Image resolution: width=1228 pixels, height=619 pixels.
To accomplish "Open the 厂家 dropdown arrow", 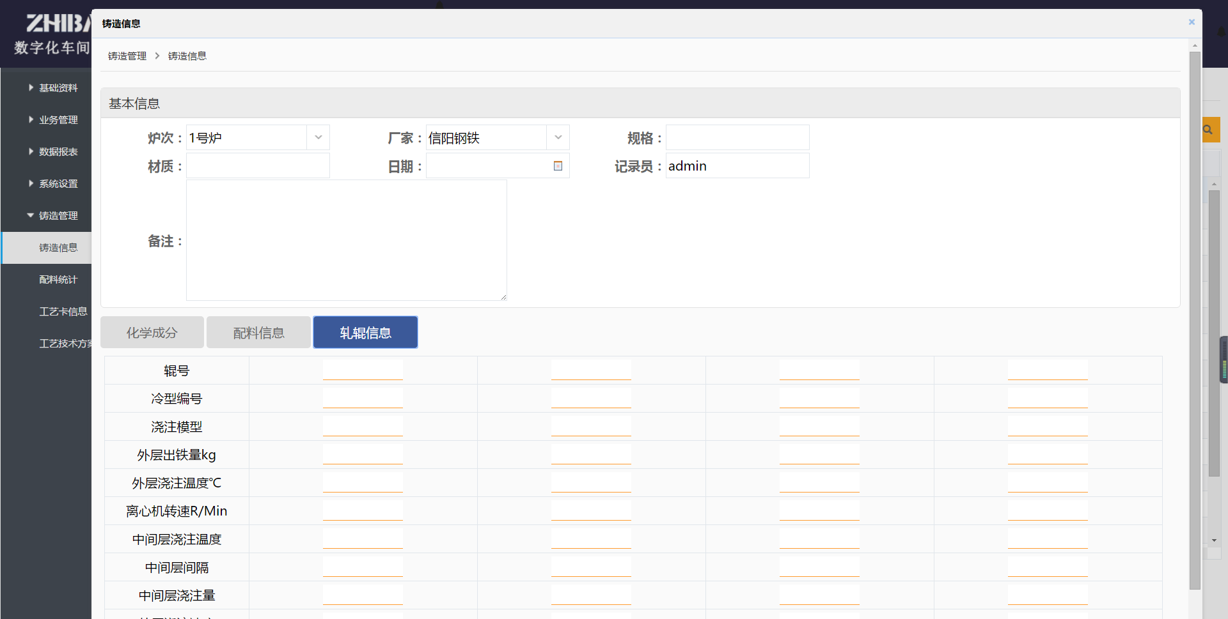I will click(x=558, y=137).
